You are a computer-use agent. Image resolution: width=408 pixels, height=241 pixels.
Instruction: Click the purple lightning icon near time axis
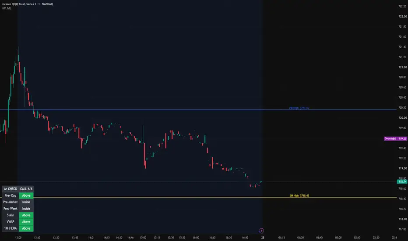click(261, 230)
